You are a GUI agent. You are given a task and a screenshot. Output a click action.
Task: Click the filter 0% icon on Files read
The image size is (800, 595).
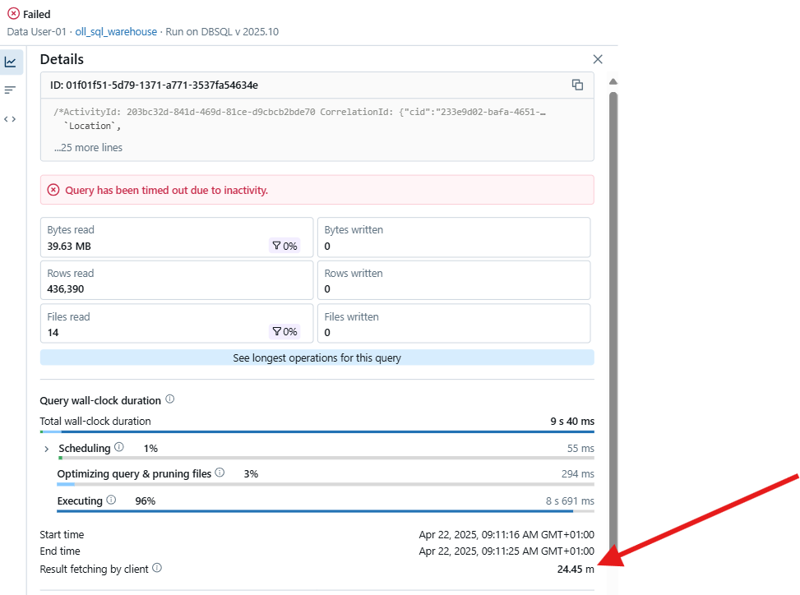[x=284, y=331]
